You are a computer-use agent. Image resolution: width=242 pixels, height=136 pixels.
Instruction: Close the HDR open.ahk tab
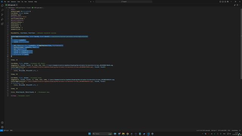point(17,5)
